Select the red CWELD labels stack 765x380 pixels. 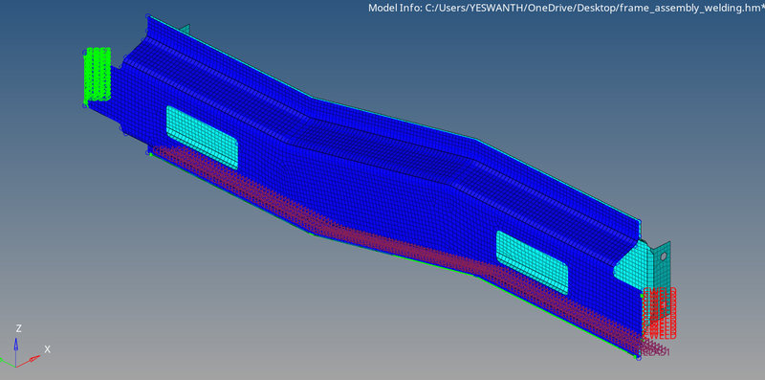(x=660, y=314)
